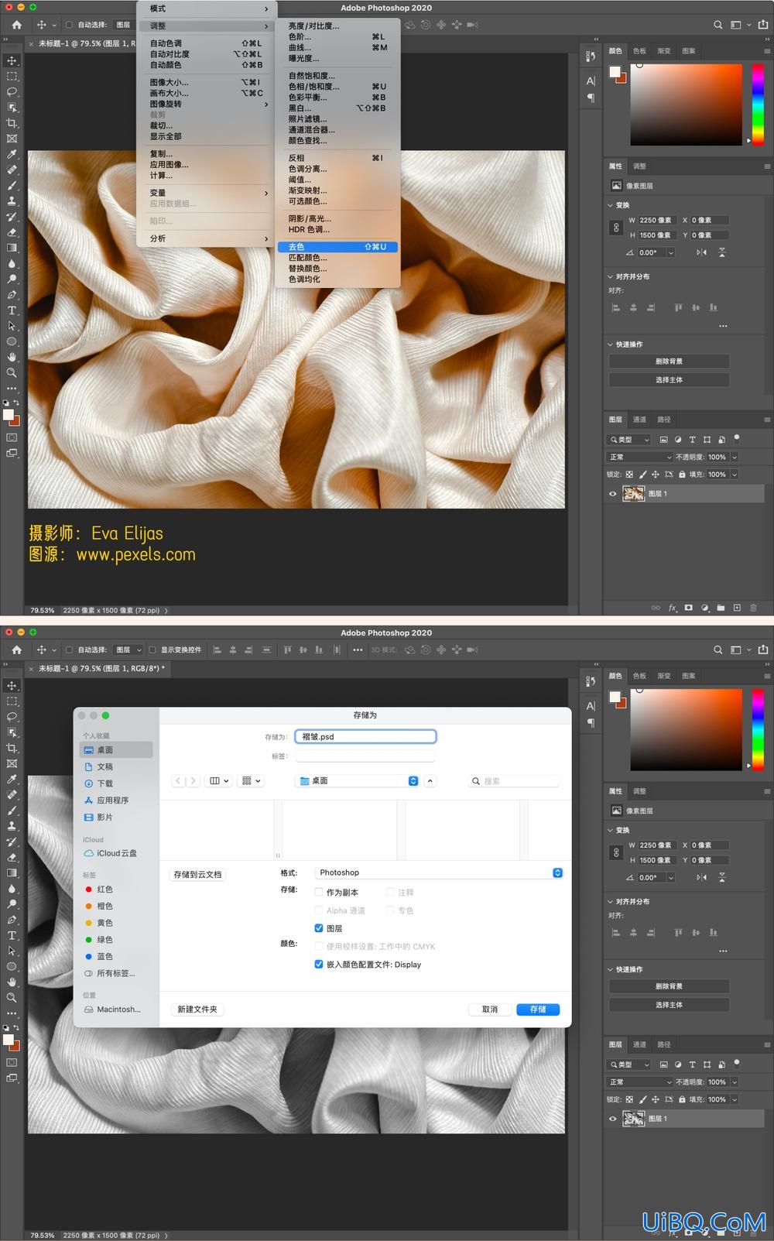Choose 图像大小... in the image menu
The width and height of the screenshot is (774, 1241).
pos(205,82)
